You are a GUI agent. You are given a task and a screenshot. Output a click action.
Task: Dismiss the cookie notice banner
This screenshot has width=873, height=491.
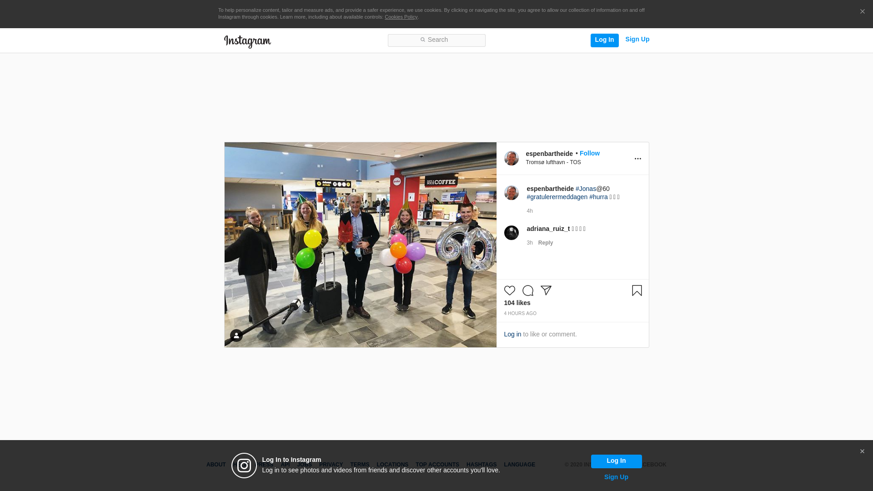point(862,12)
